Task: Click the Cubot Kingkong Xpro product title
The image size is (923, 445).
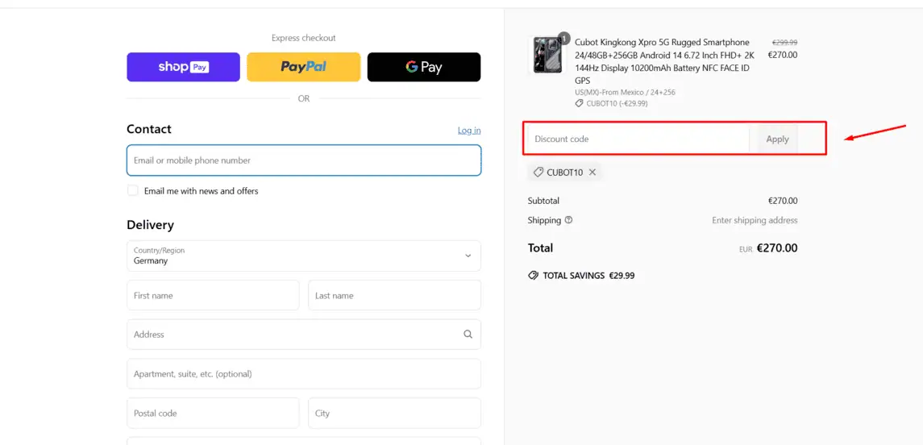Action: [x=664, y=61]
